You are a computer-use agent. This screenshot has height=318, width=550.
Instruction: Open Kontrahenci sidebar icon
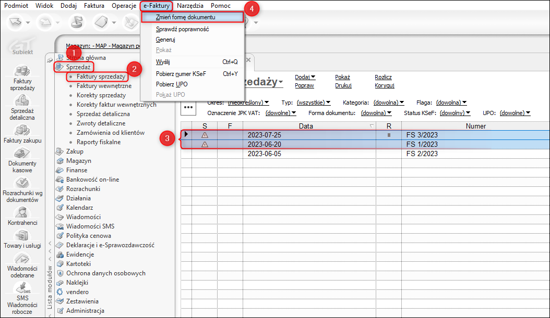[21, 212]
